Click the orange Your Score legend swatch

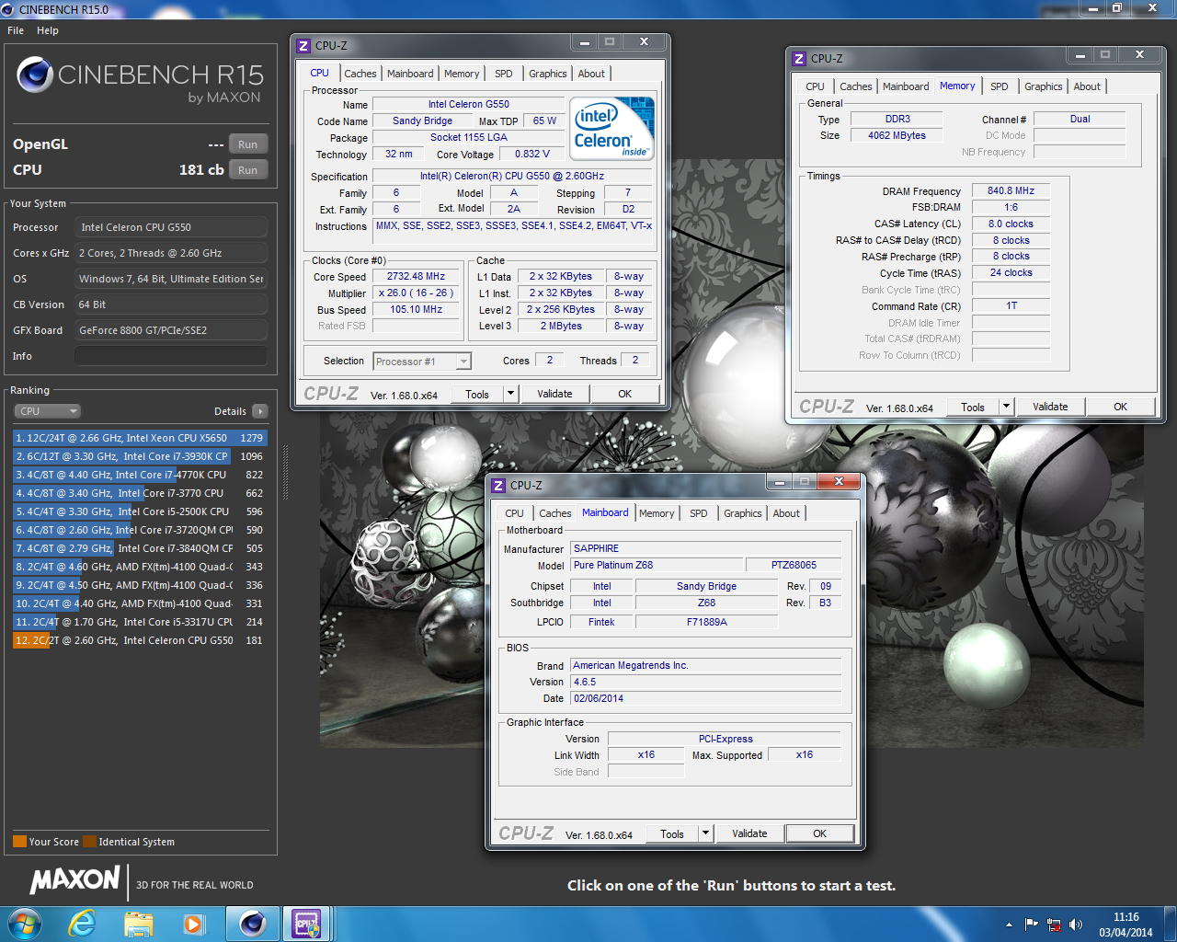tap(19, 842)
